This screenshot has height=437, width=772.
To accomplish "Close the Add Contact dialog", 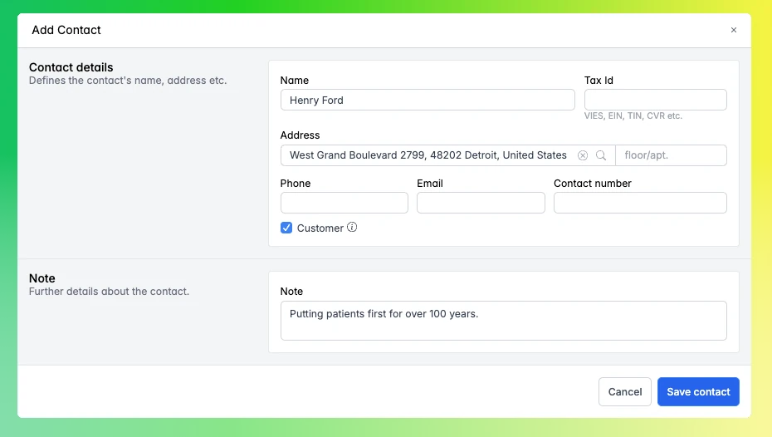I will point(733,30).
